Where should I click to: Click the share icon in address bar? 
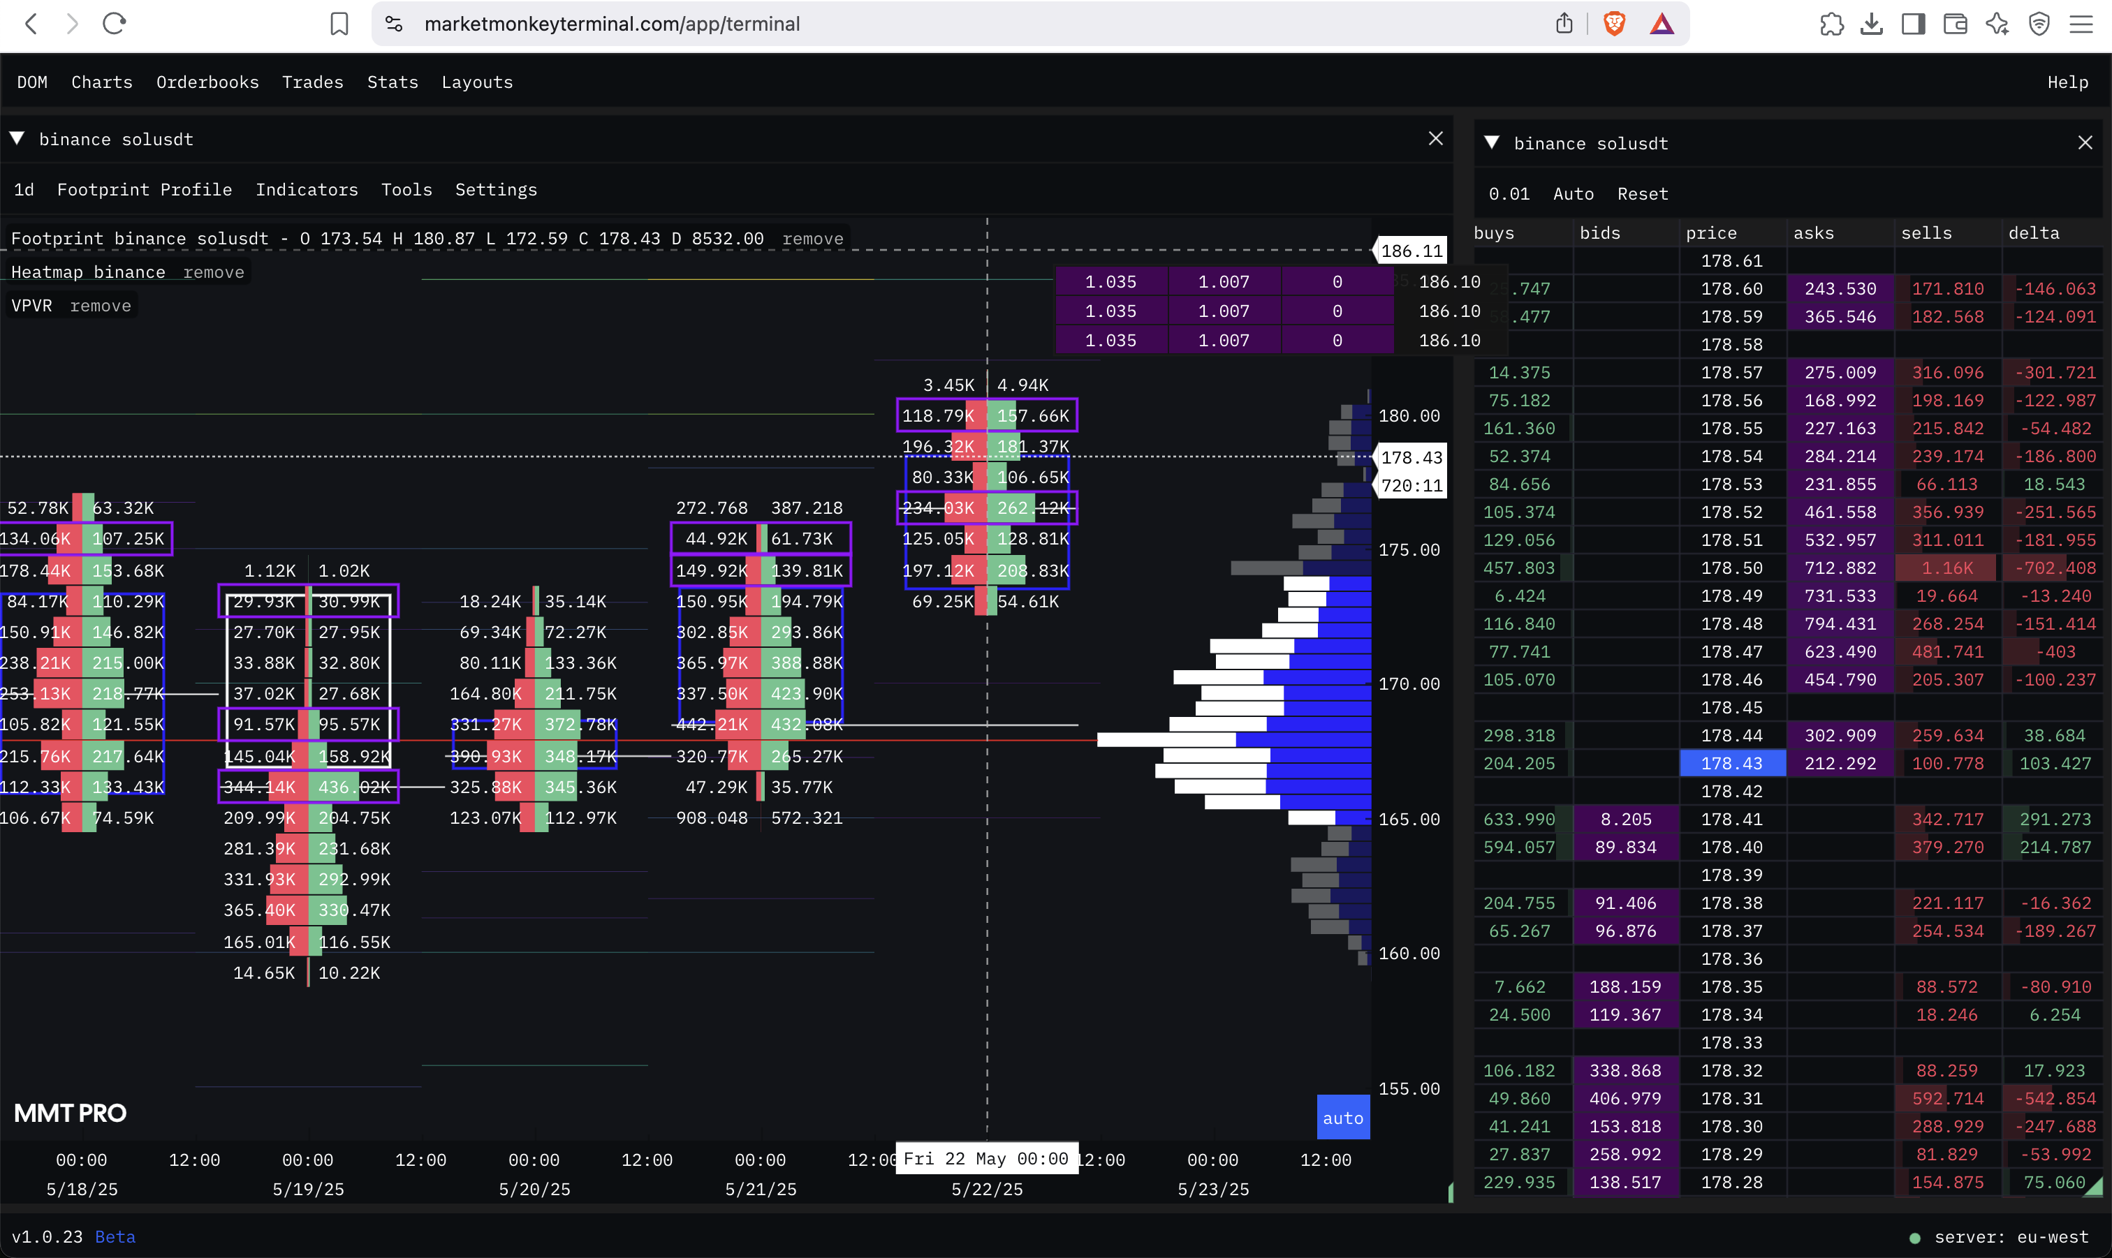click(1564, 24)
